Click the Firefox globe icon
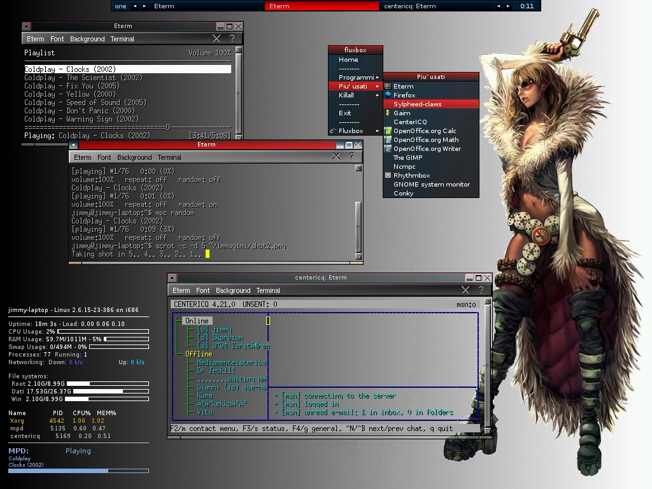Screen dimensions: 652x489 pos(388,95)
